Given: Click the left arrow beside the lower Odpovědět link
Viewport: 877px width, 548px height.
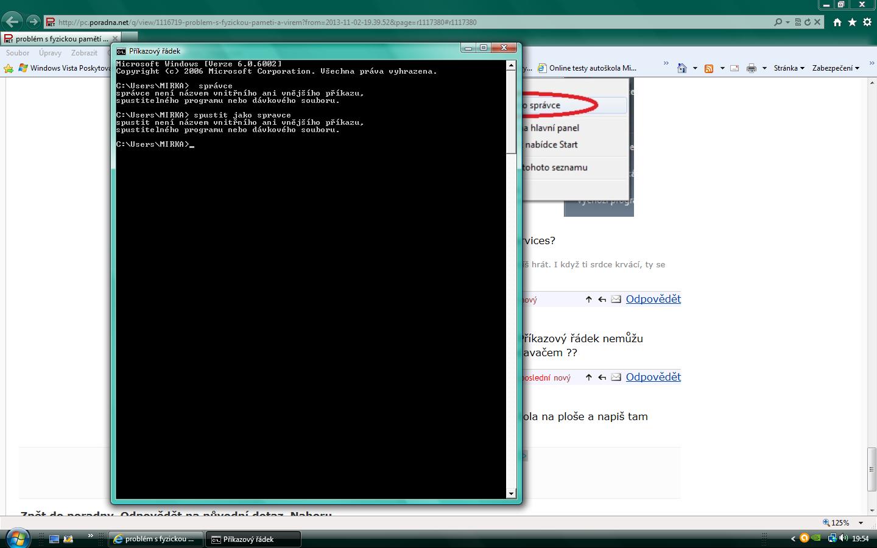Looking at the screenshot, I should [x=602, y=377].
